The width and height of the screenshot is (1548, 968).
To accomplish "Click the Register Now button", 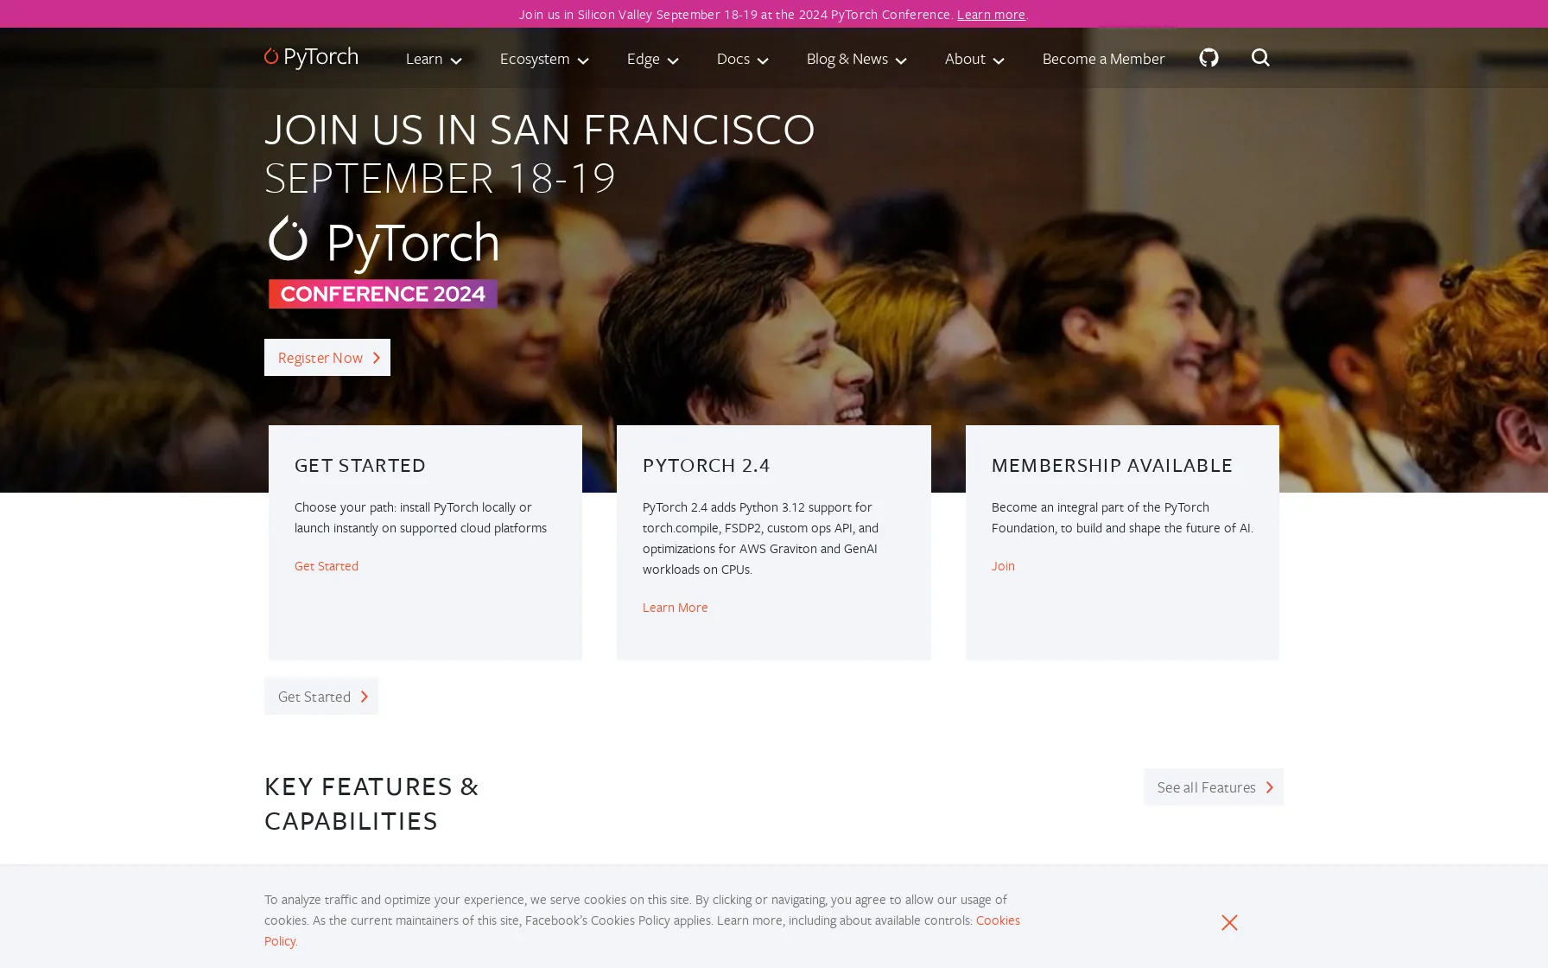I will [327, 357].
